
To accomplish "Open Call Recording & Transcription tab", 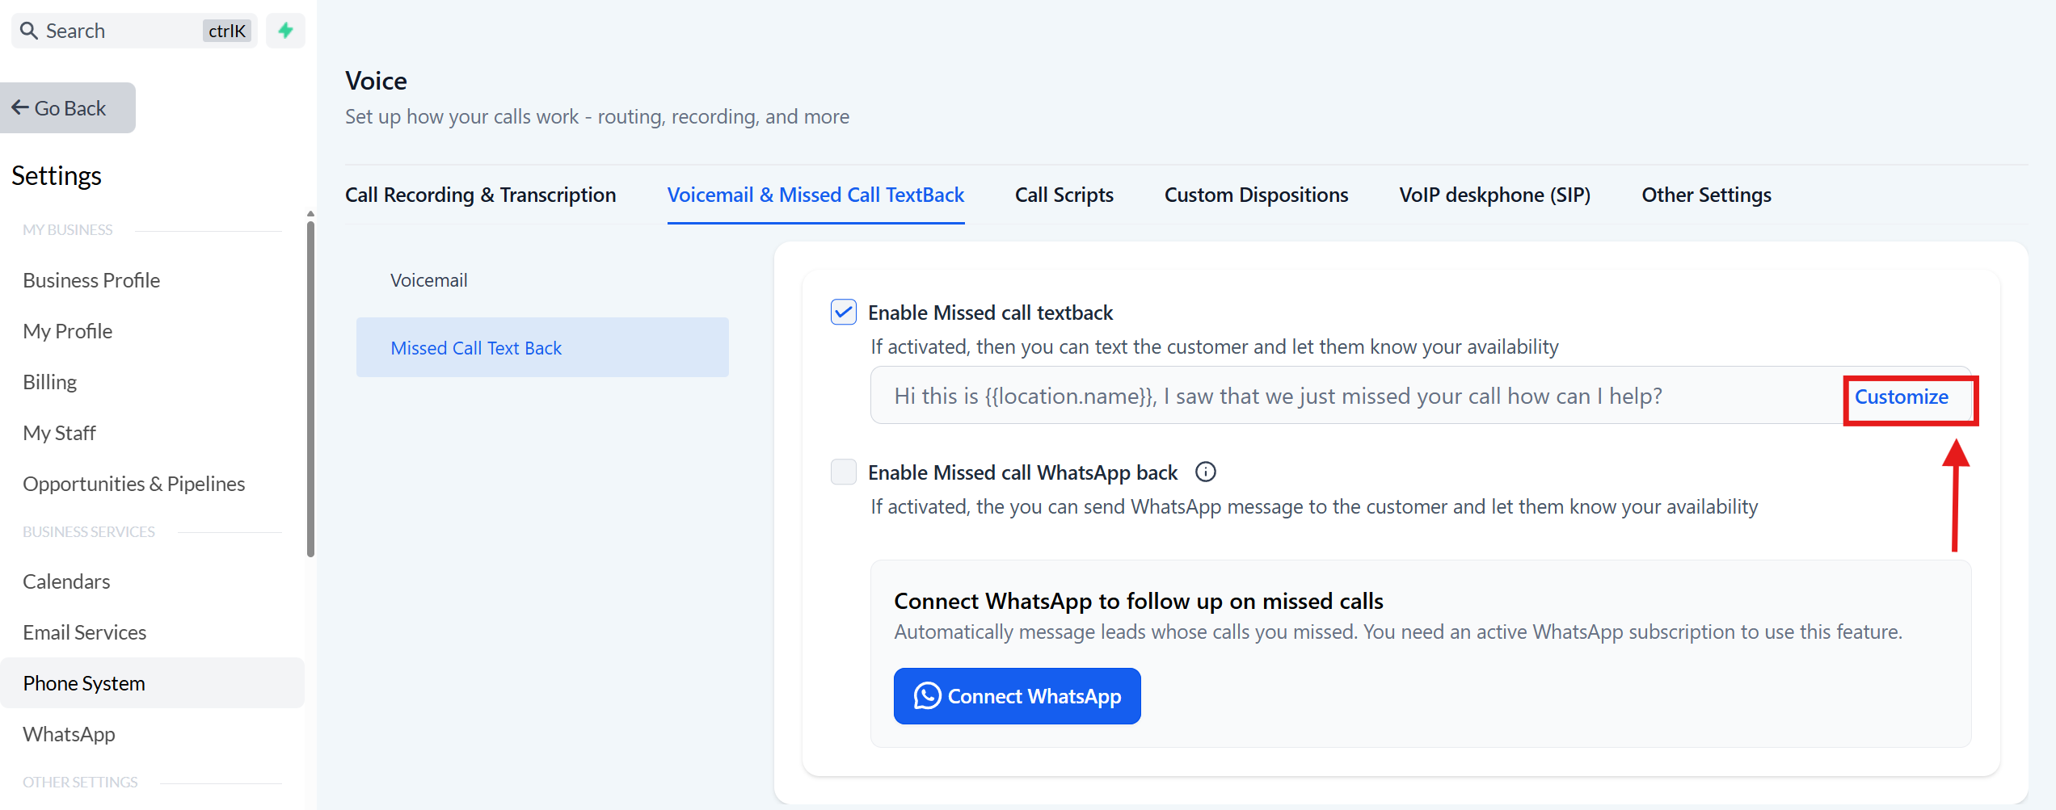I will point(480,195).
